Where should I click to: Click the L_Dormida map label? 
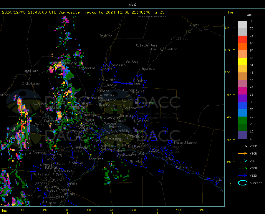coord(184,167)
